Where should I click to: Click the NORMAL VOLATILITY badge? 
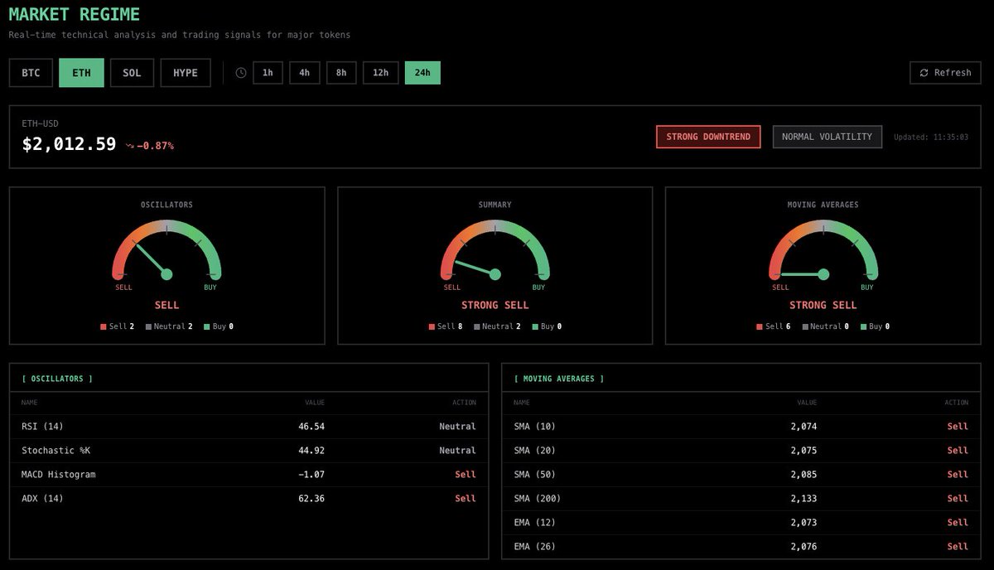coord(827,137)
